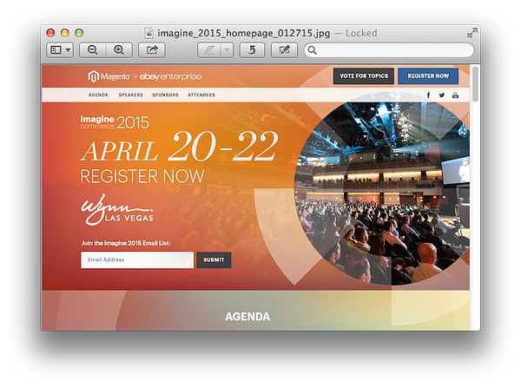Zoom out with the minus magnifier
Image resolution: width=521 pixels, height=387 pixels.
(92, 50)
